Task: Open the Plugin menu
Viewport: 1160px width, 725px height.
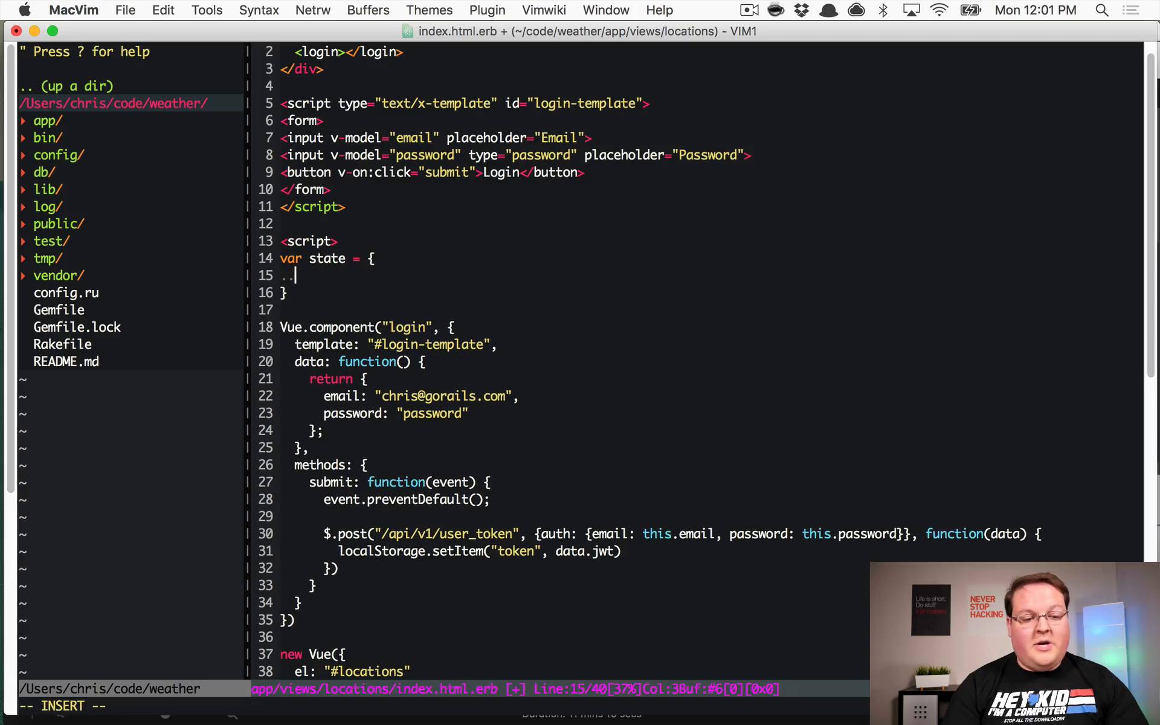Action: click(x=487, y=10)
